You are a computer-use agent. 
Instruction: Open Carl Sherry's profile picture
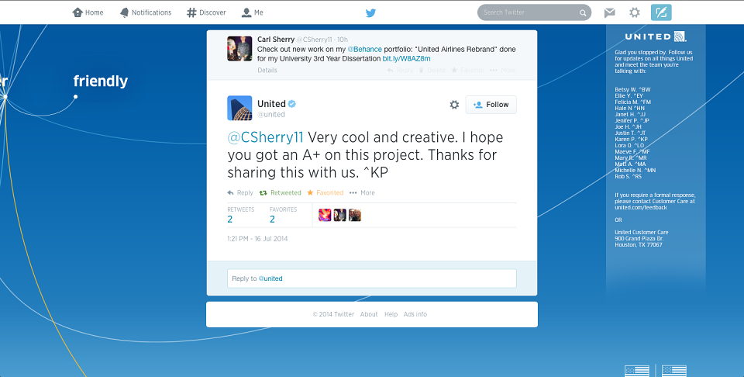pos(239,48)
